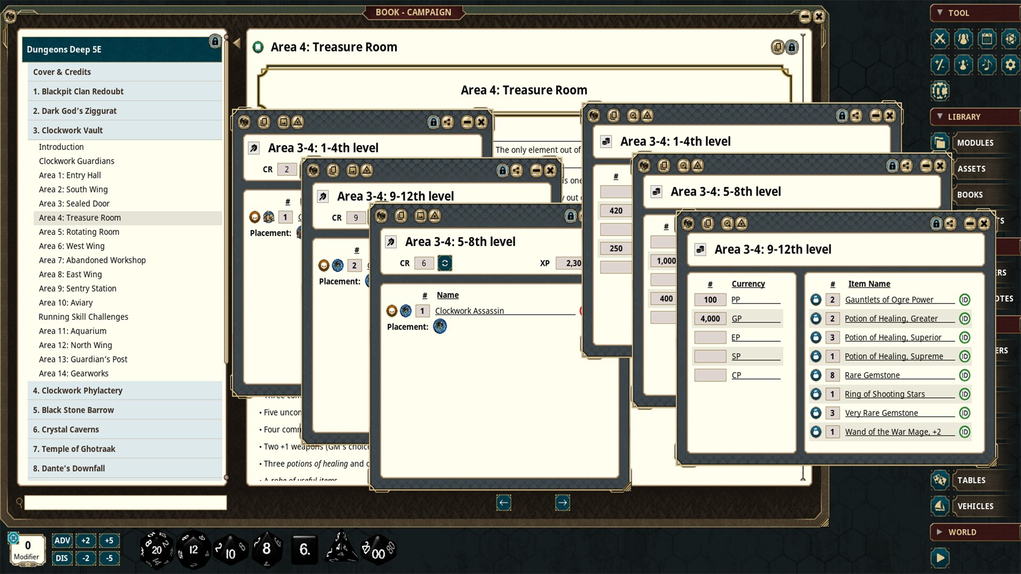The height and width of the screenshot is (574, 1021).
Task: Click the d20 die
Action: tap(156, 550)
